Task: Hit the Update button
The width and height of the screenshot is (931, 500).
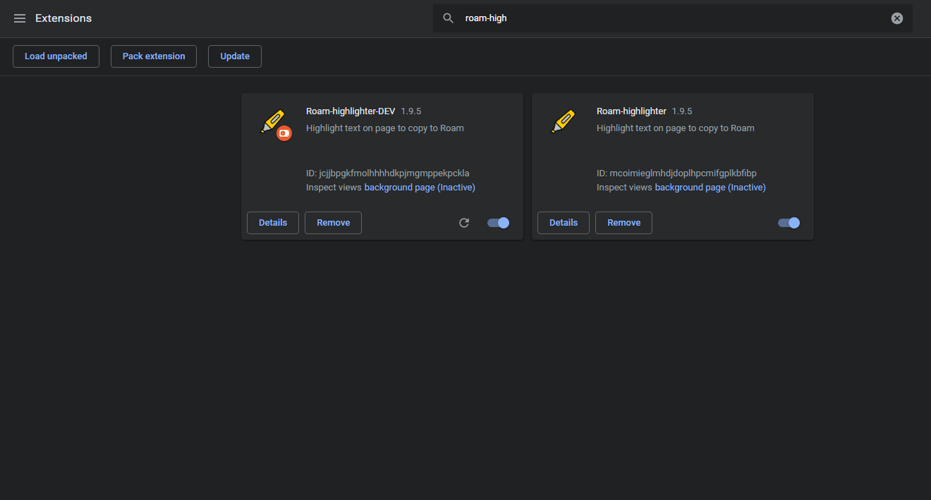Action: coord(235,56)
